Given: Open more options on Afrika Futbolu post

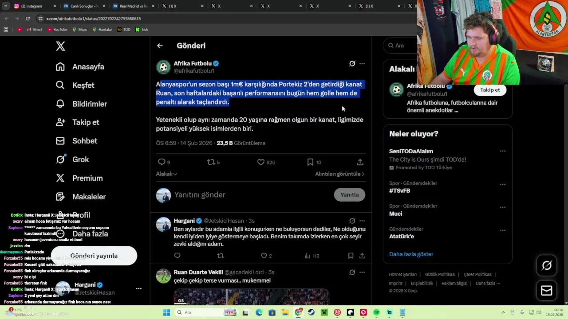Looking at the screenshot, I should tap(362, 63).
